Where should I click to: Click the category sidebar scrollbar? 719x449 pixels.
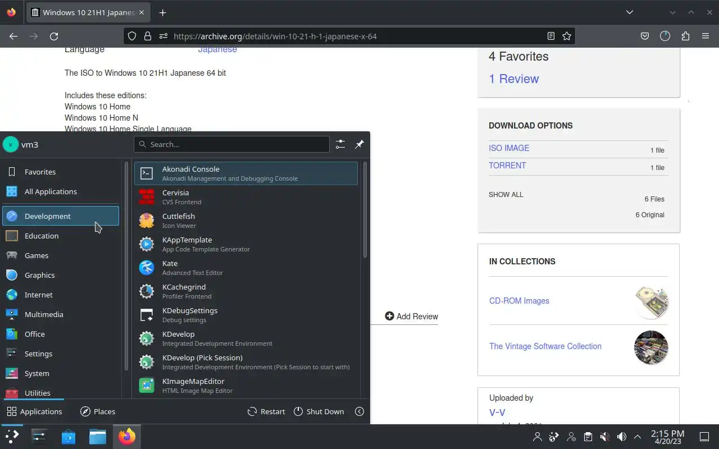click(126, 267)
